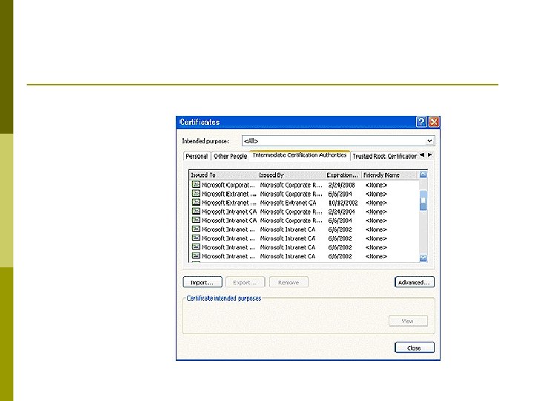Sort by the Expiration column header
534x401 pixels.
tap(343, 175)
